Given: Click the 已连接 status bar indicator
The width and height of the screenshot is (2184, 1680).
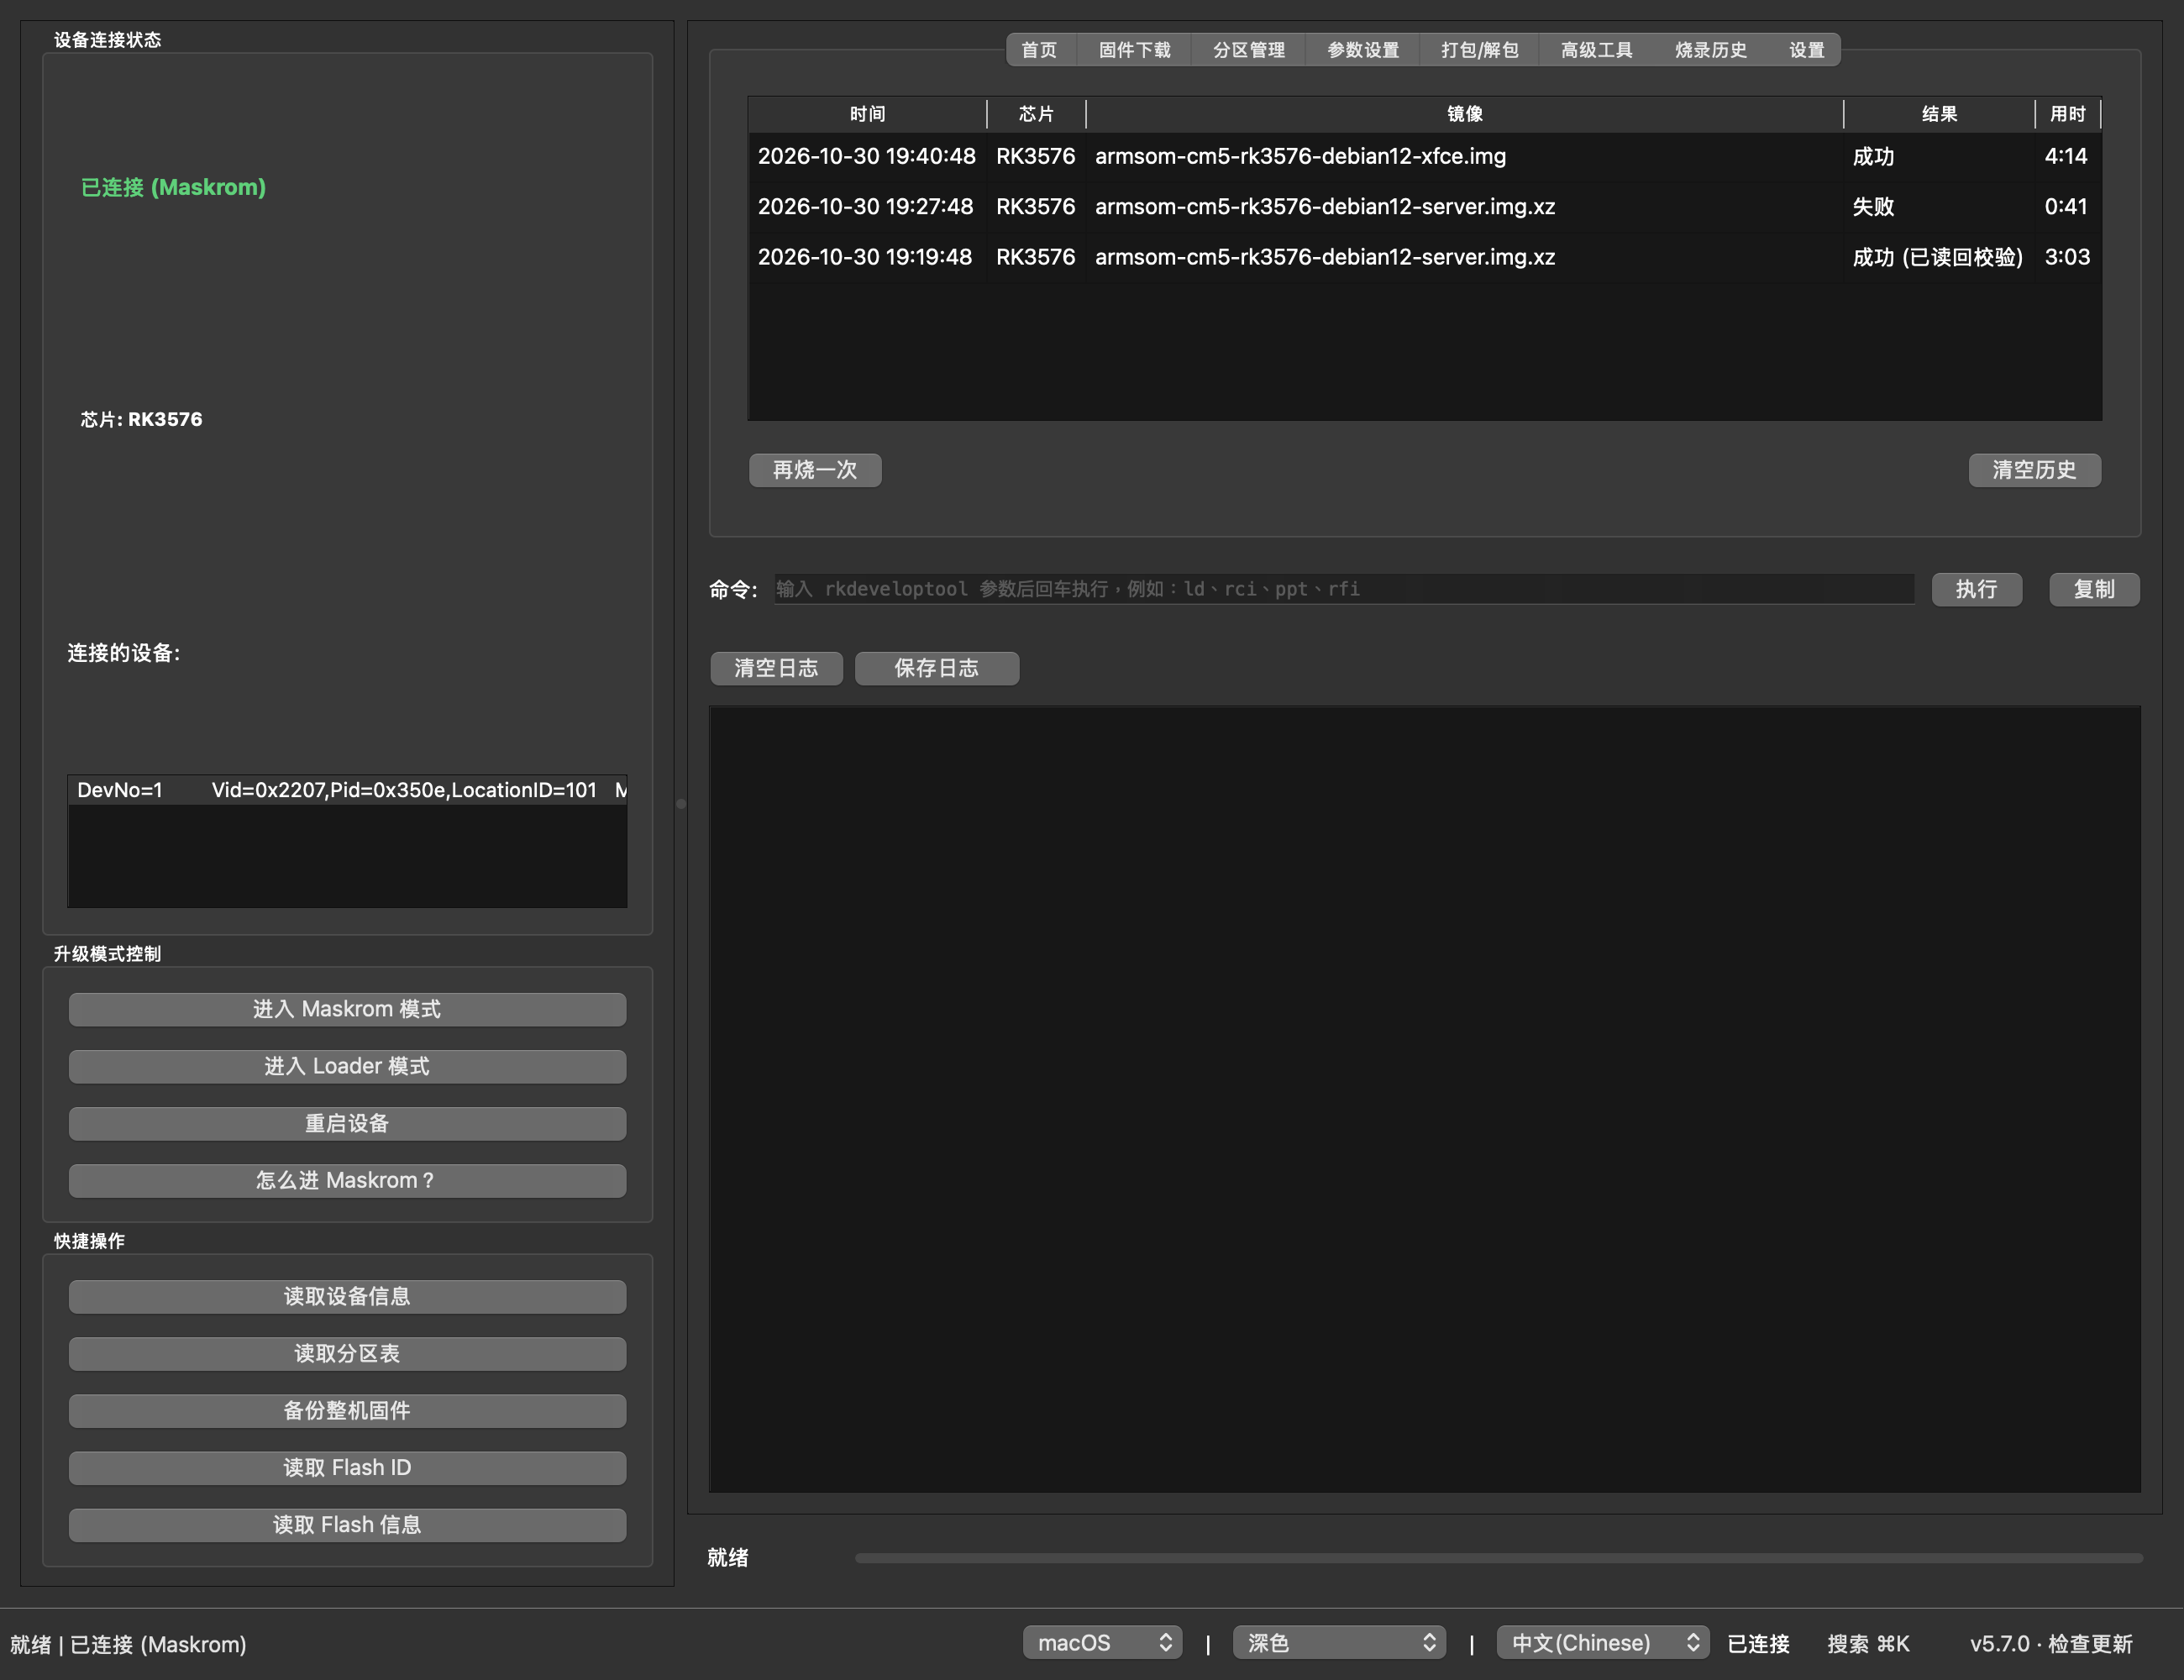Looking at the screenshot, I should pos(1758,1643).
